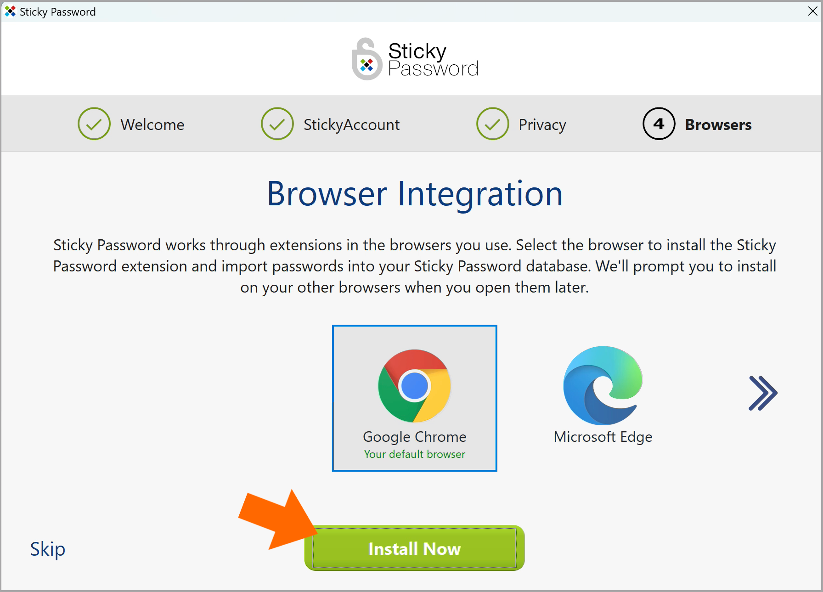Open the Privacy step label
Image resolution: width=823 pixels, height=592 pixels.
click(x=542, y=125)
